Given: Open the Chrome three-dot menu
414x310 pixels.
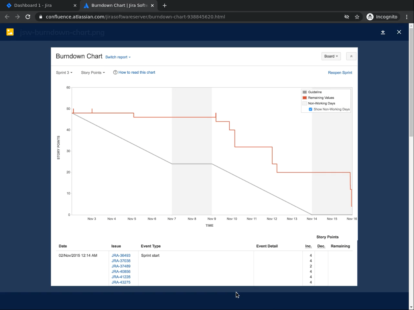Looking at the screenshot, I should (x=407, y=17).
